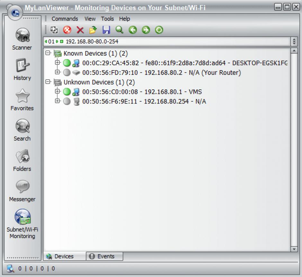Open Subnet/Wi-Fi Monitoring panel

[22, 224]
